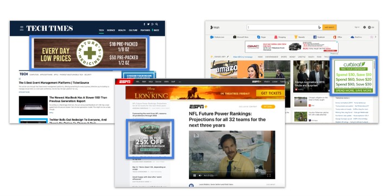387x196 pixels.
Task: Open Watch in ESPN top bar
Action: pos(267,81)
